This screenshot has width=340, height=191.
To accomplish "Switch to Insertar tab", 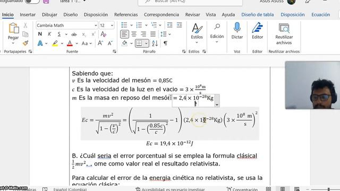I will [x=28, y=14].
